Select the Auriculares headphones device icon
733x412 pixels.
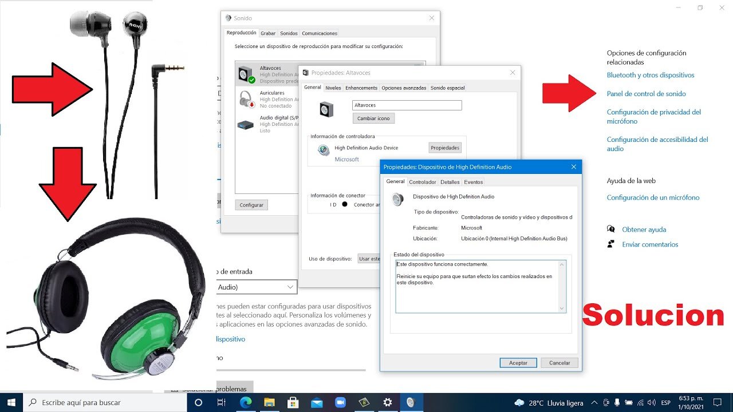pyautogui.click(x=246, y=99)
